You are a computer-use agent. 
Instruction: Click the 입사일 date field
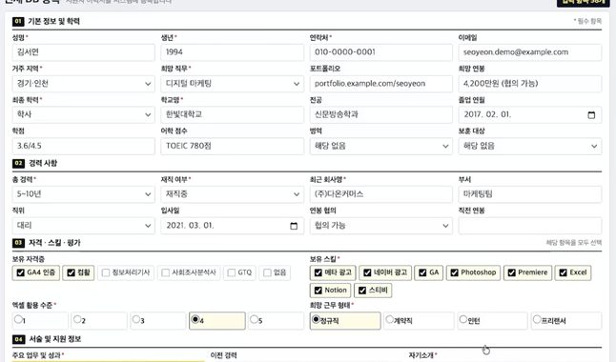tap(232, 226)
